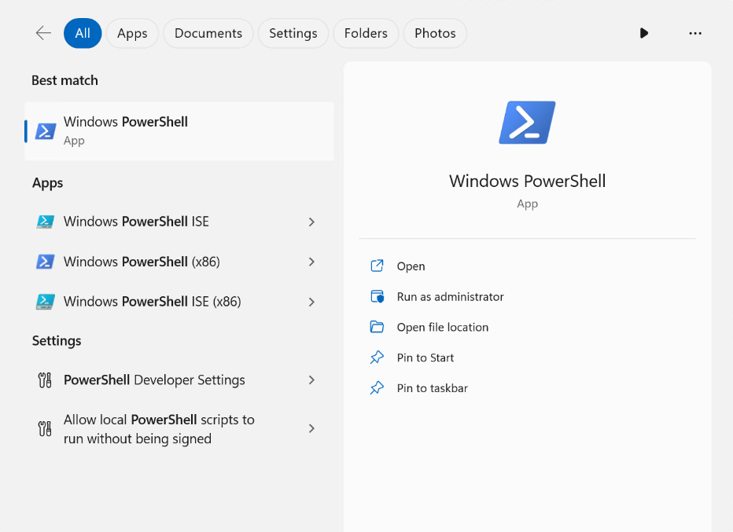Switch to the Folders filter tab

click(366, 33)
